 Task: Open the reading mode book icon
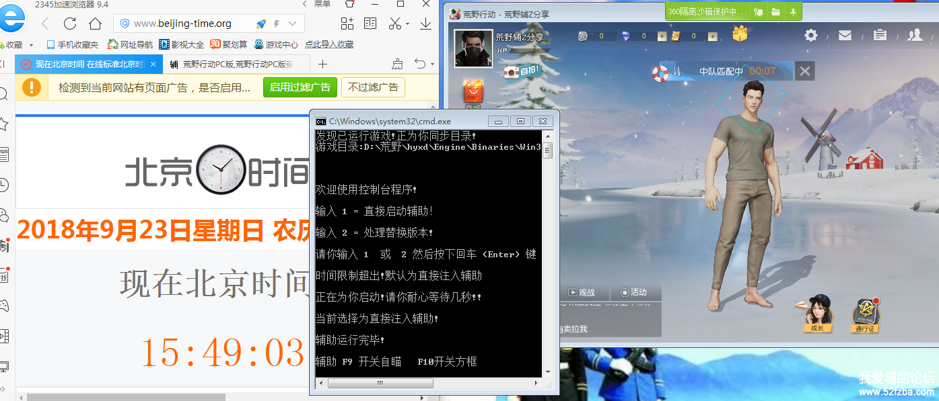pyautogui.click(x=370, y=24)
